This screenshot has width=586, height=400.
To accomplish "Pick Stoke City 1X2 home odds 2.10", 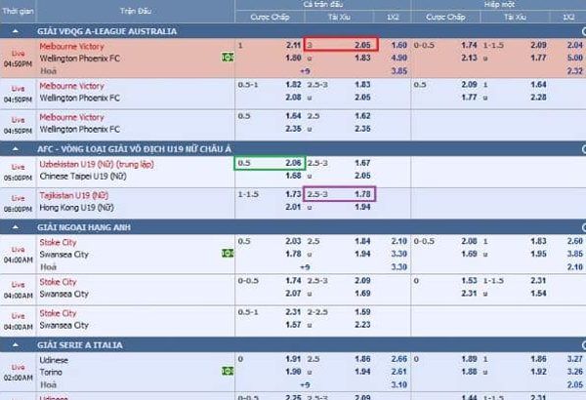I will [399, 241].
